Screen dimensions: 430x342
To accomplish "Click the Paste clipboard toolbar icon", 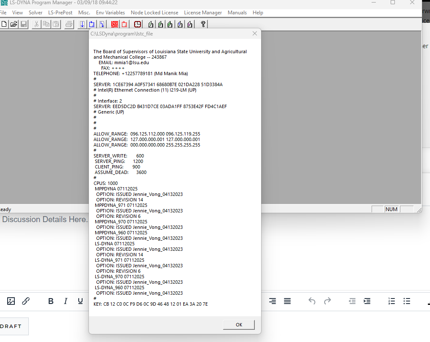I will pyautogui.click(x=56, y=24).
